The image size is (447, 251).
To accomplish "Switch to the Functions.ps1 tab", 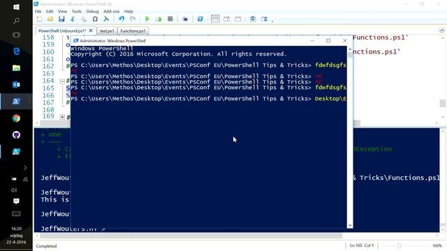I will pos(133,31).
